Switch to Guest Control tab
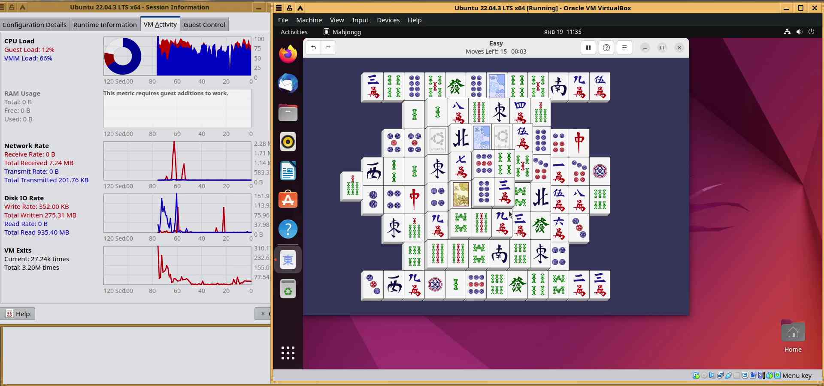 coord(204,24)
